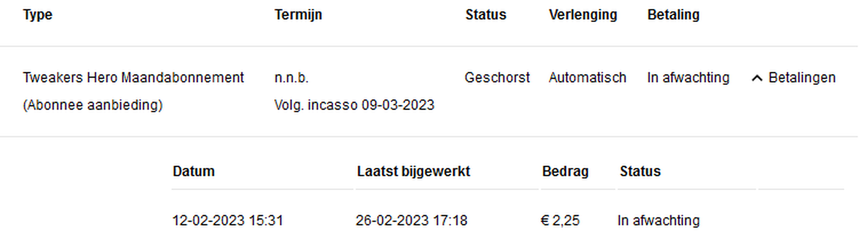Click In afwachting in the € 2,25 row

pos(658,220)
